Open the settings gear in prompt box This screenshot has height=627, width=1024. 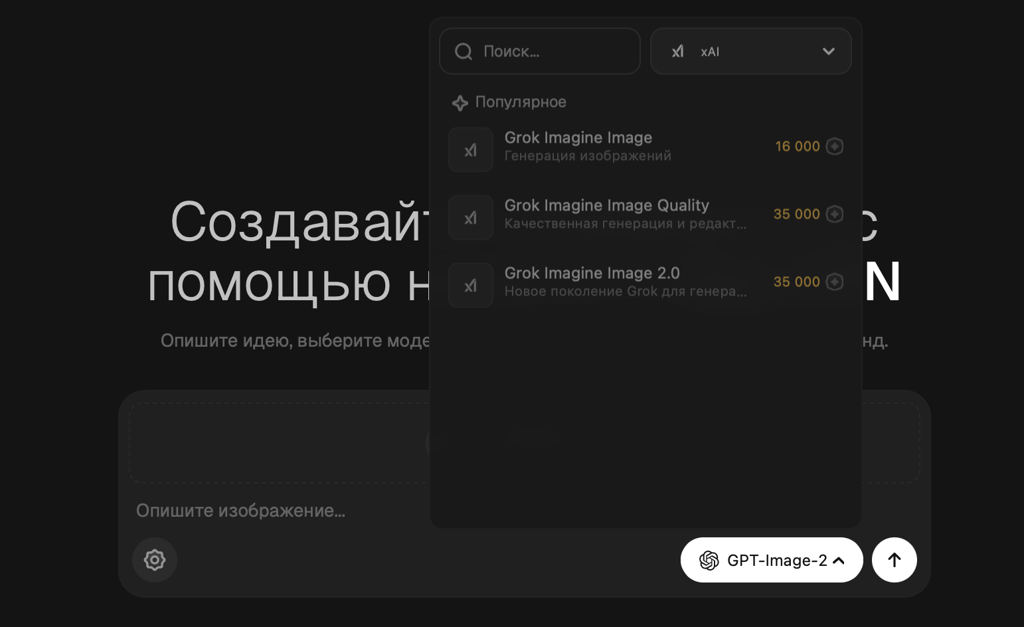coord(155,560)
